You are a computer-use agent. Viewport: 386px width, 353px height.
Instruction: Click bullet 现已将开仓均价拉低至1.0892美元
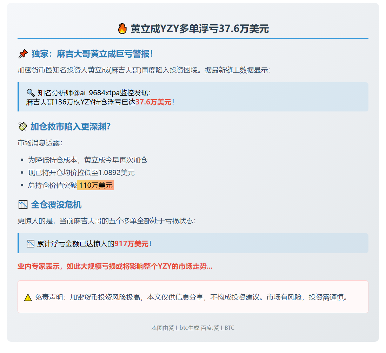click(x=81, y=172)
